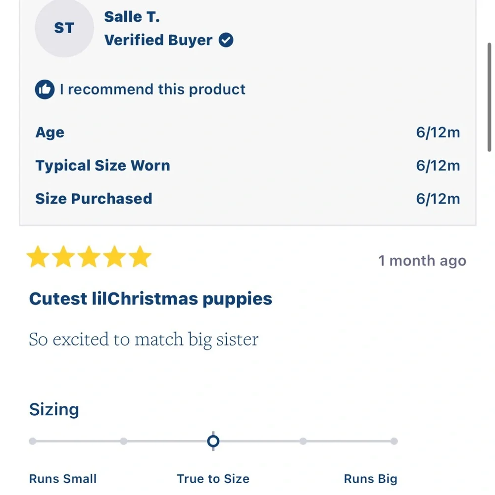Select the True to Size slider marker
The height and width of the screenshot is (495, 495).
click(x=213, y=441)
